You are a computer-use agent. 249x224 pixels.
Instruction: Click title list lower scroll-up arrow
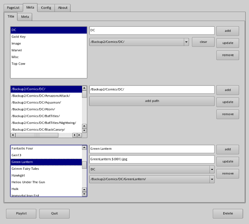point(84,190)
